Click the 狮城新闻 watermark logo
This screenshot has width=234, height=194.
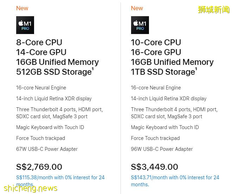[214, 10]
